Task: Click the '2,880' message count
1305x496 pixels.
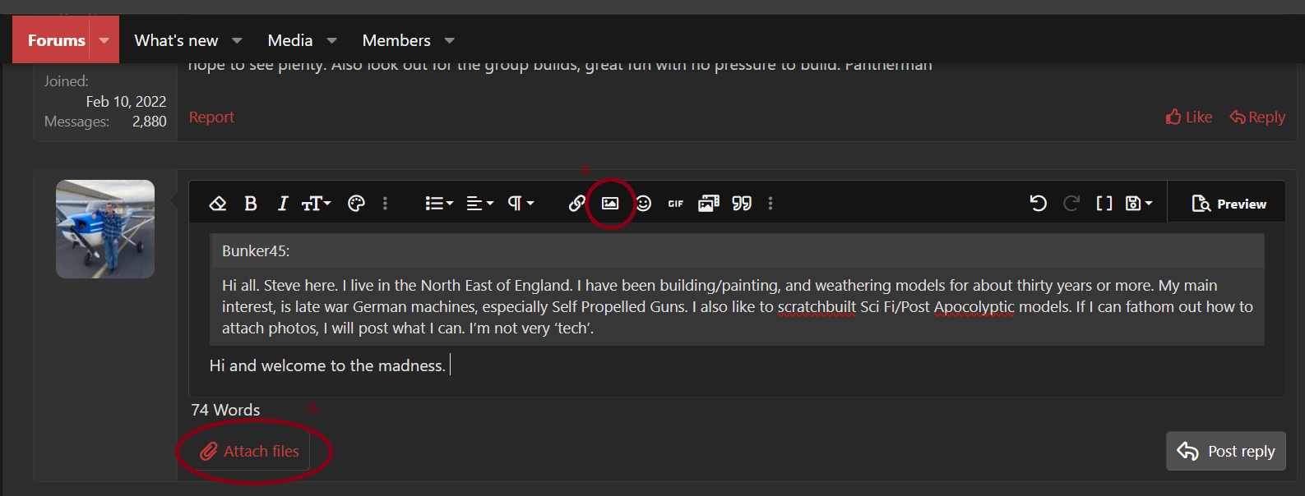Action: point(150,122)
